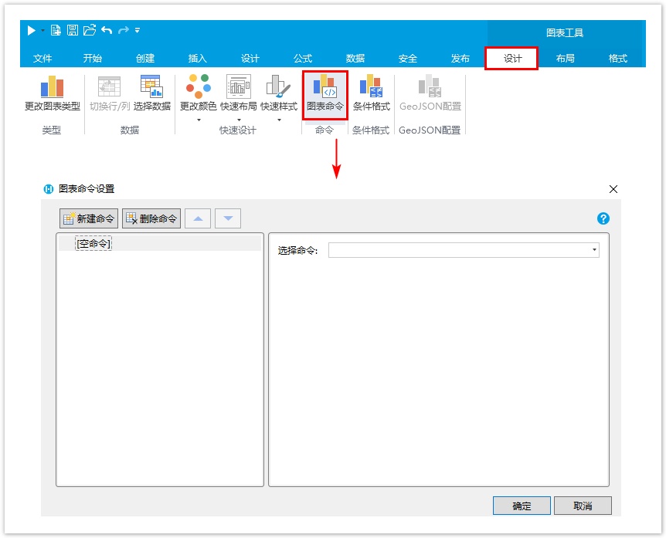The height and width of the screenshot is (538, 666).
Task: Open the customize quick access toolbar dropdown
Action: coord(138,30)
